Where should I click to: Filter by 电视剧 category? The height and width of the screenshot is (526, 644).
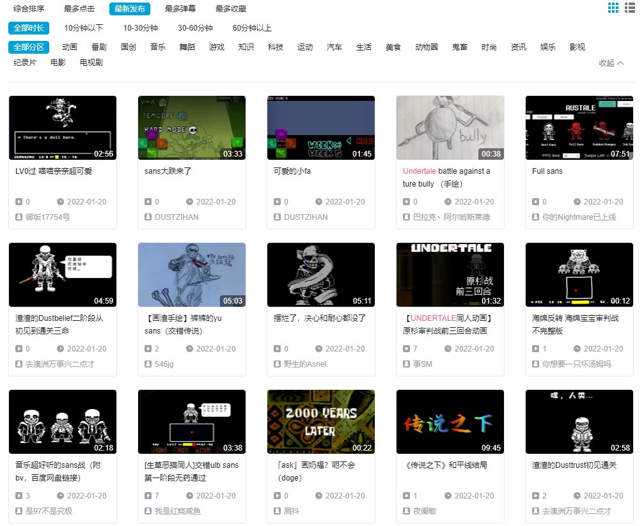tap(91, 63)
